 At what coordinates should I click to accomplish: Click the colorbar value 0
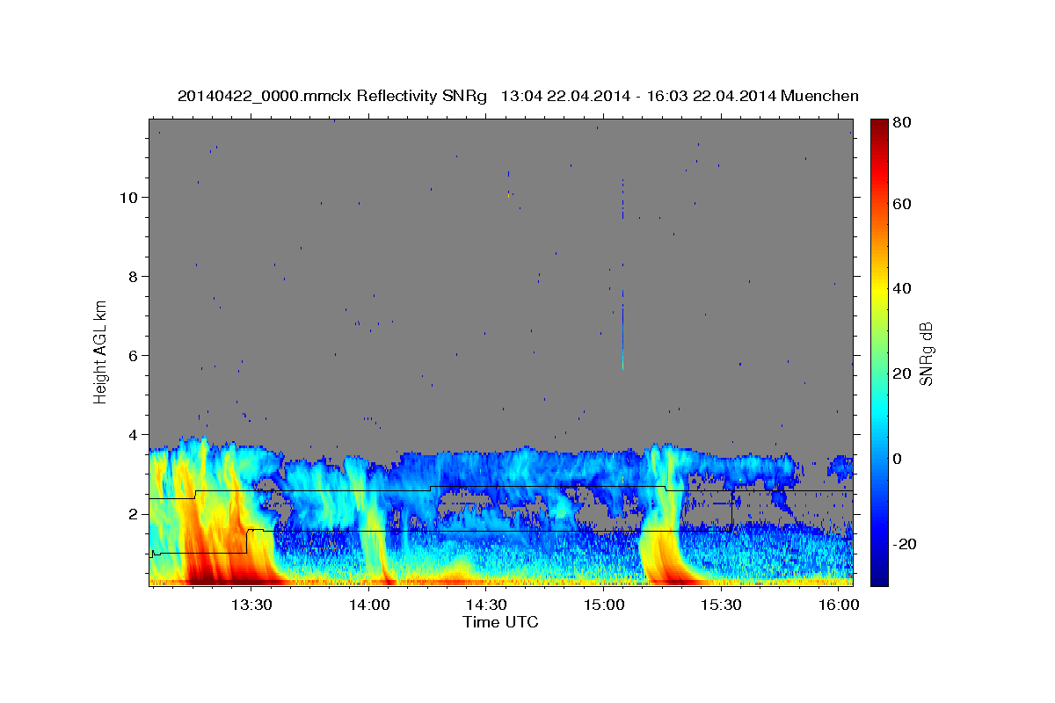(898, 459)
